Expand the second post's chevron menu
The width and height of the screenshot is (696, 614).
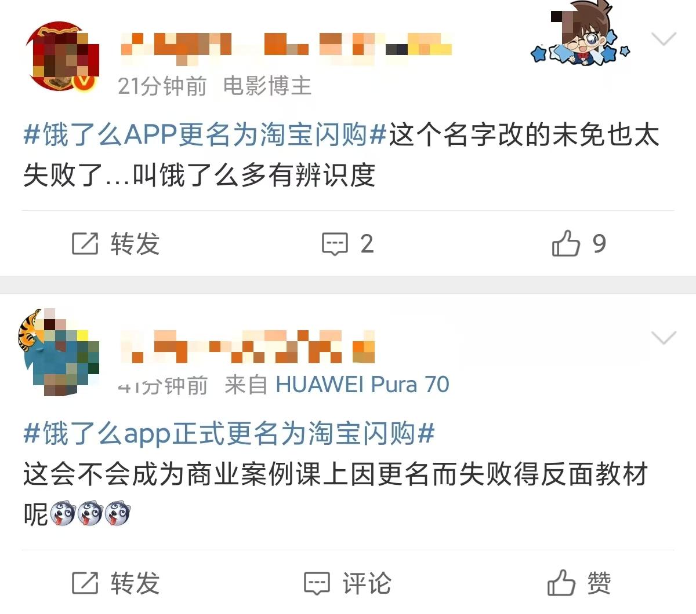click(x=664, y=337)
